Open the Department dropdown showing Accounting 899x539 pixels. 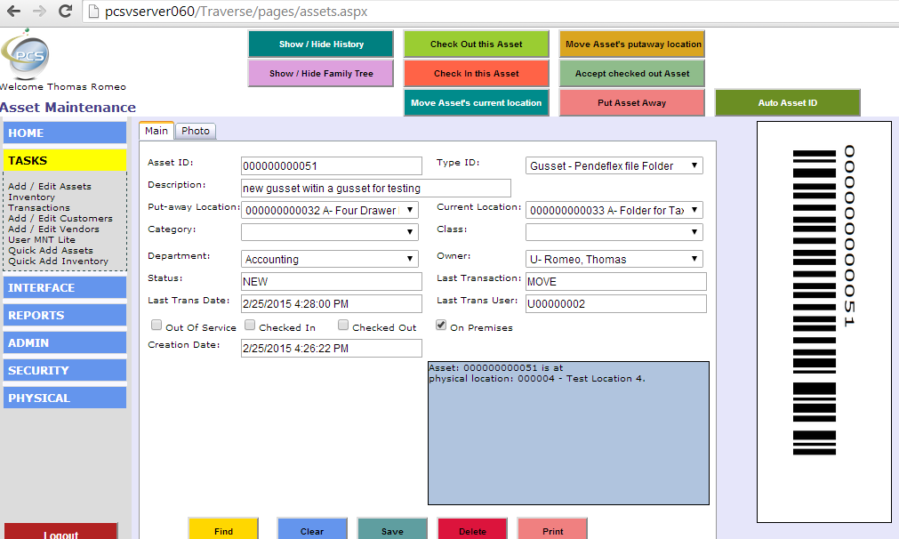tap(330, 259)
